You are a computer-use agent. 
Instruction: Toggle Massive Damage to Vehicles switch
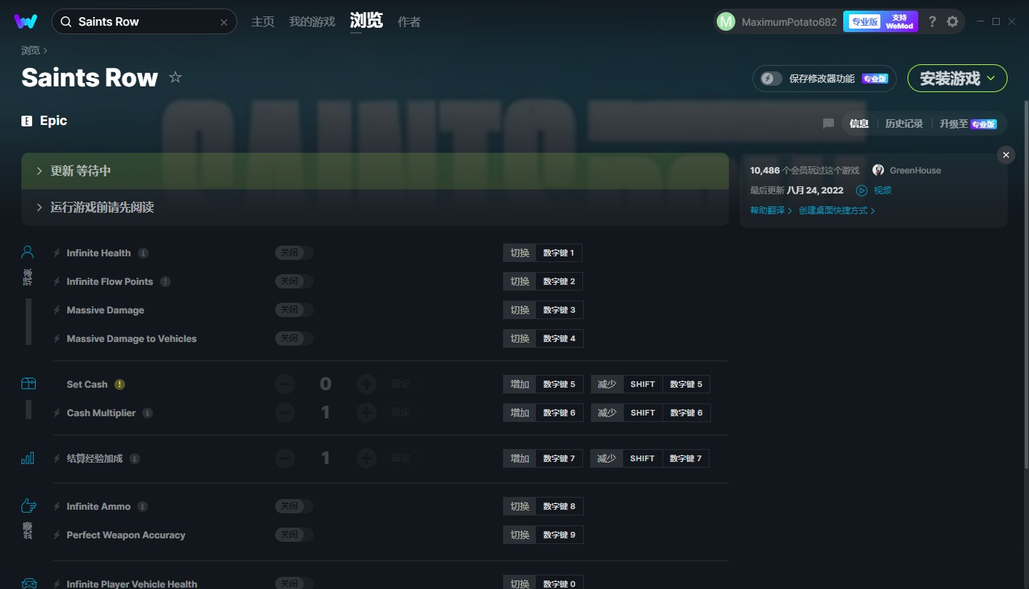point(294,338)
